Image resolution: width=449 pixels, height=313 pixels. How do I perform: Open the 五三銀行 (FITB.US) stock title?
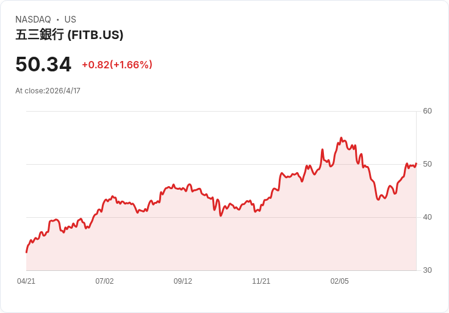[x=70, y=35]
